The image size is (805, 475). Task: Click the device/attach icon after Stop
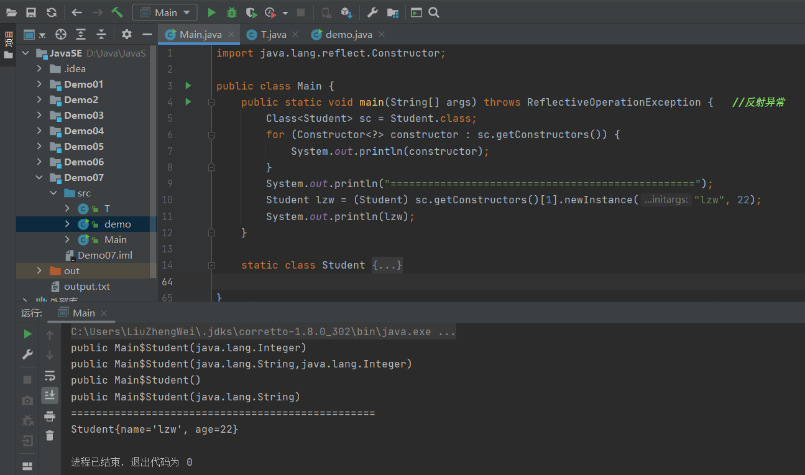[326, 12]
